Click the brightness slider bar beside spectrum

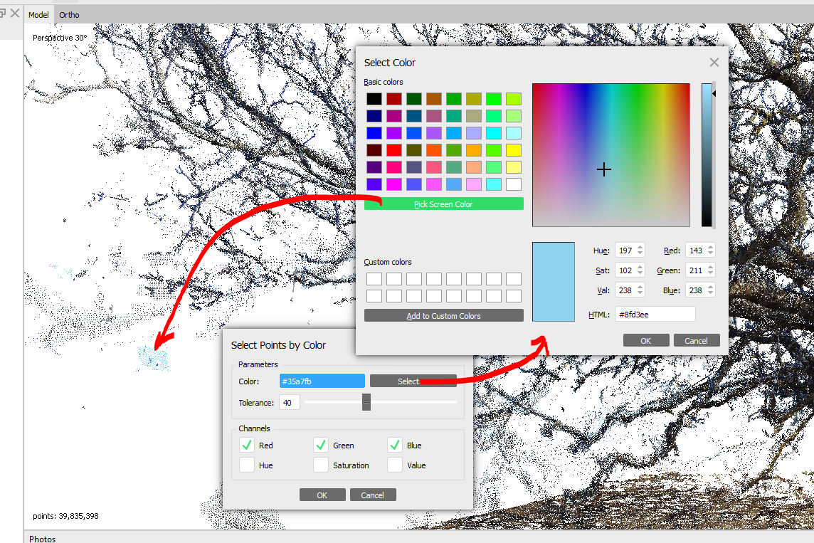pyautogui.click(x=707, y=154)
